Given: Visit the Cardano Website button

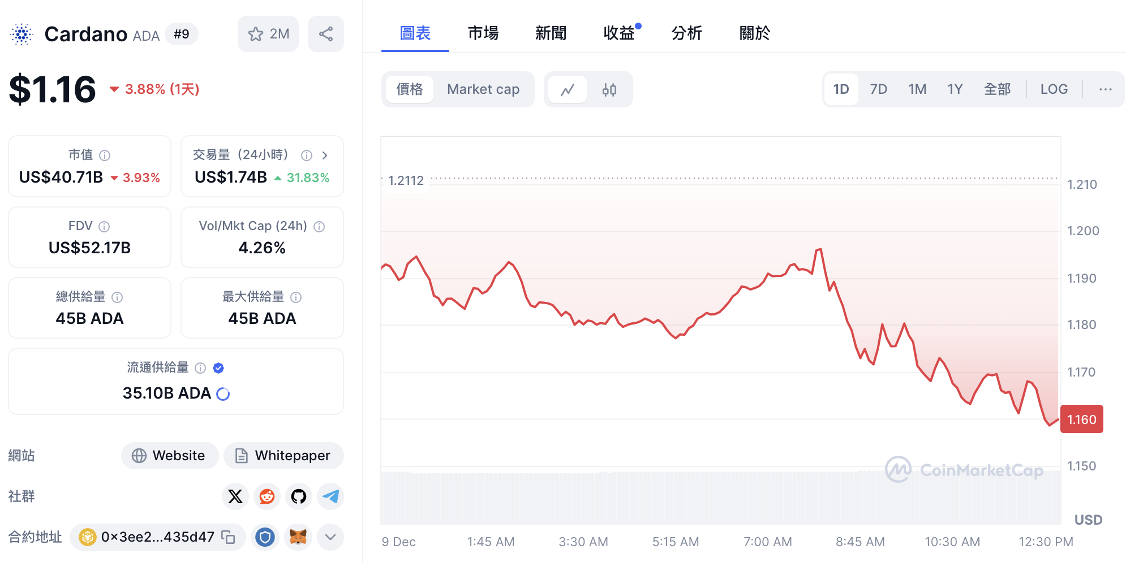Looking at the screenshot, I should click(170, 455).
